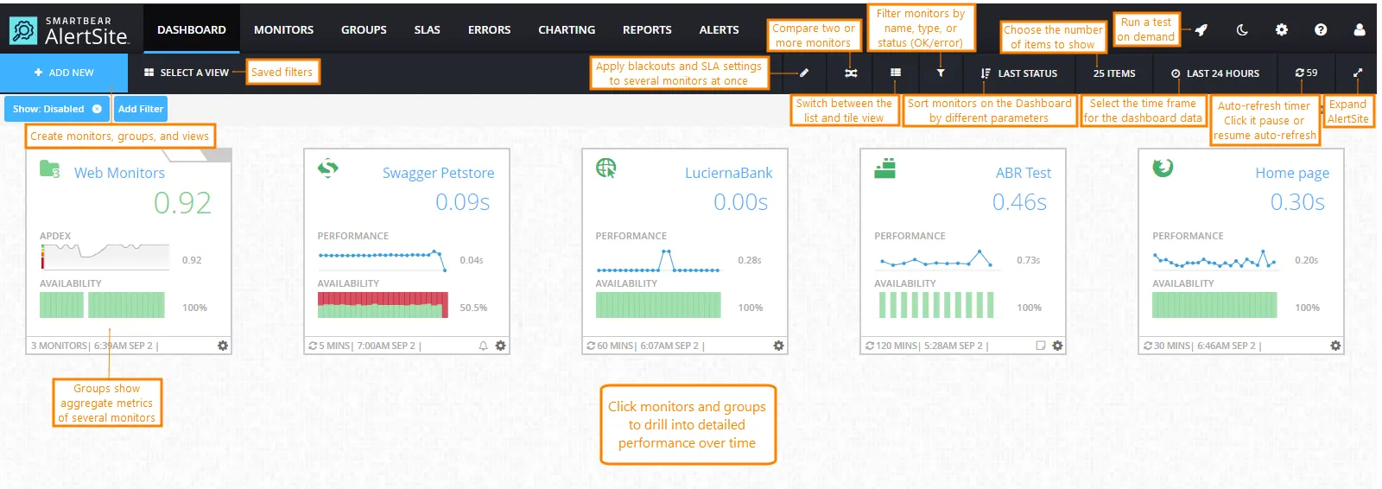
Task: Open the funnel filter icon
Action: click(x=941, y=73)
